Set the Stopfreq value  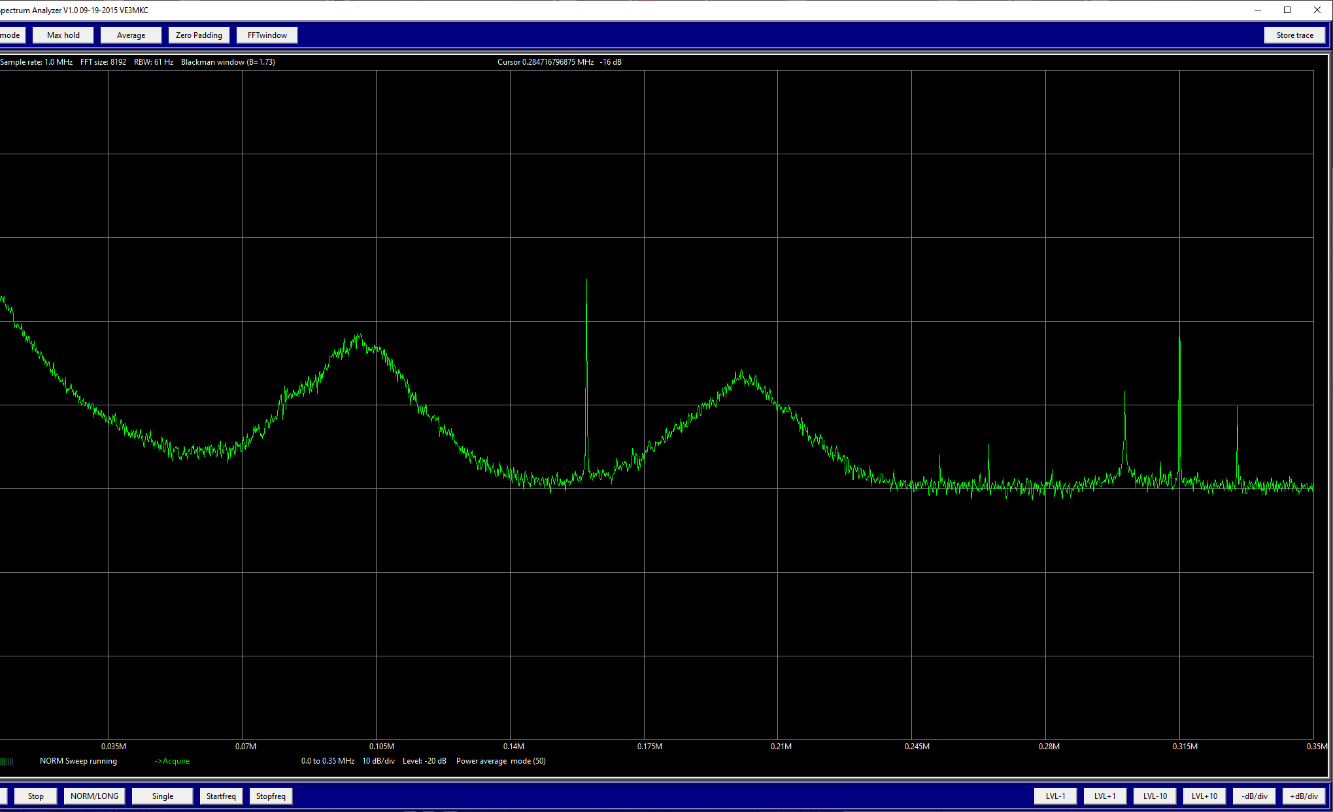click(271, 796)
